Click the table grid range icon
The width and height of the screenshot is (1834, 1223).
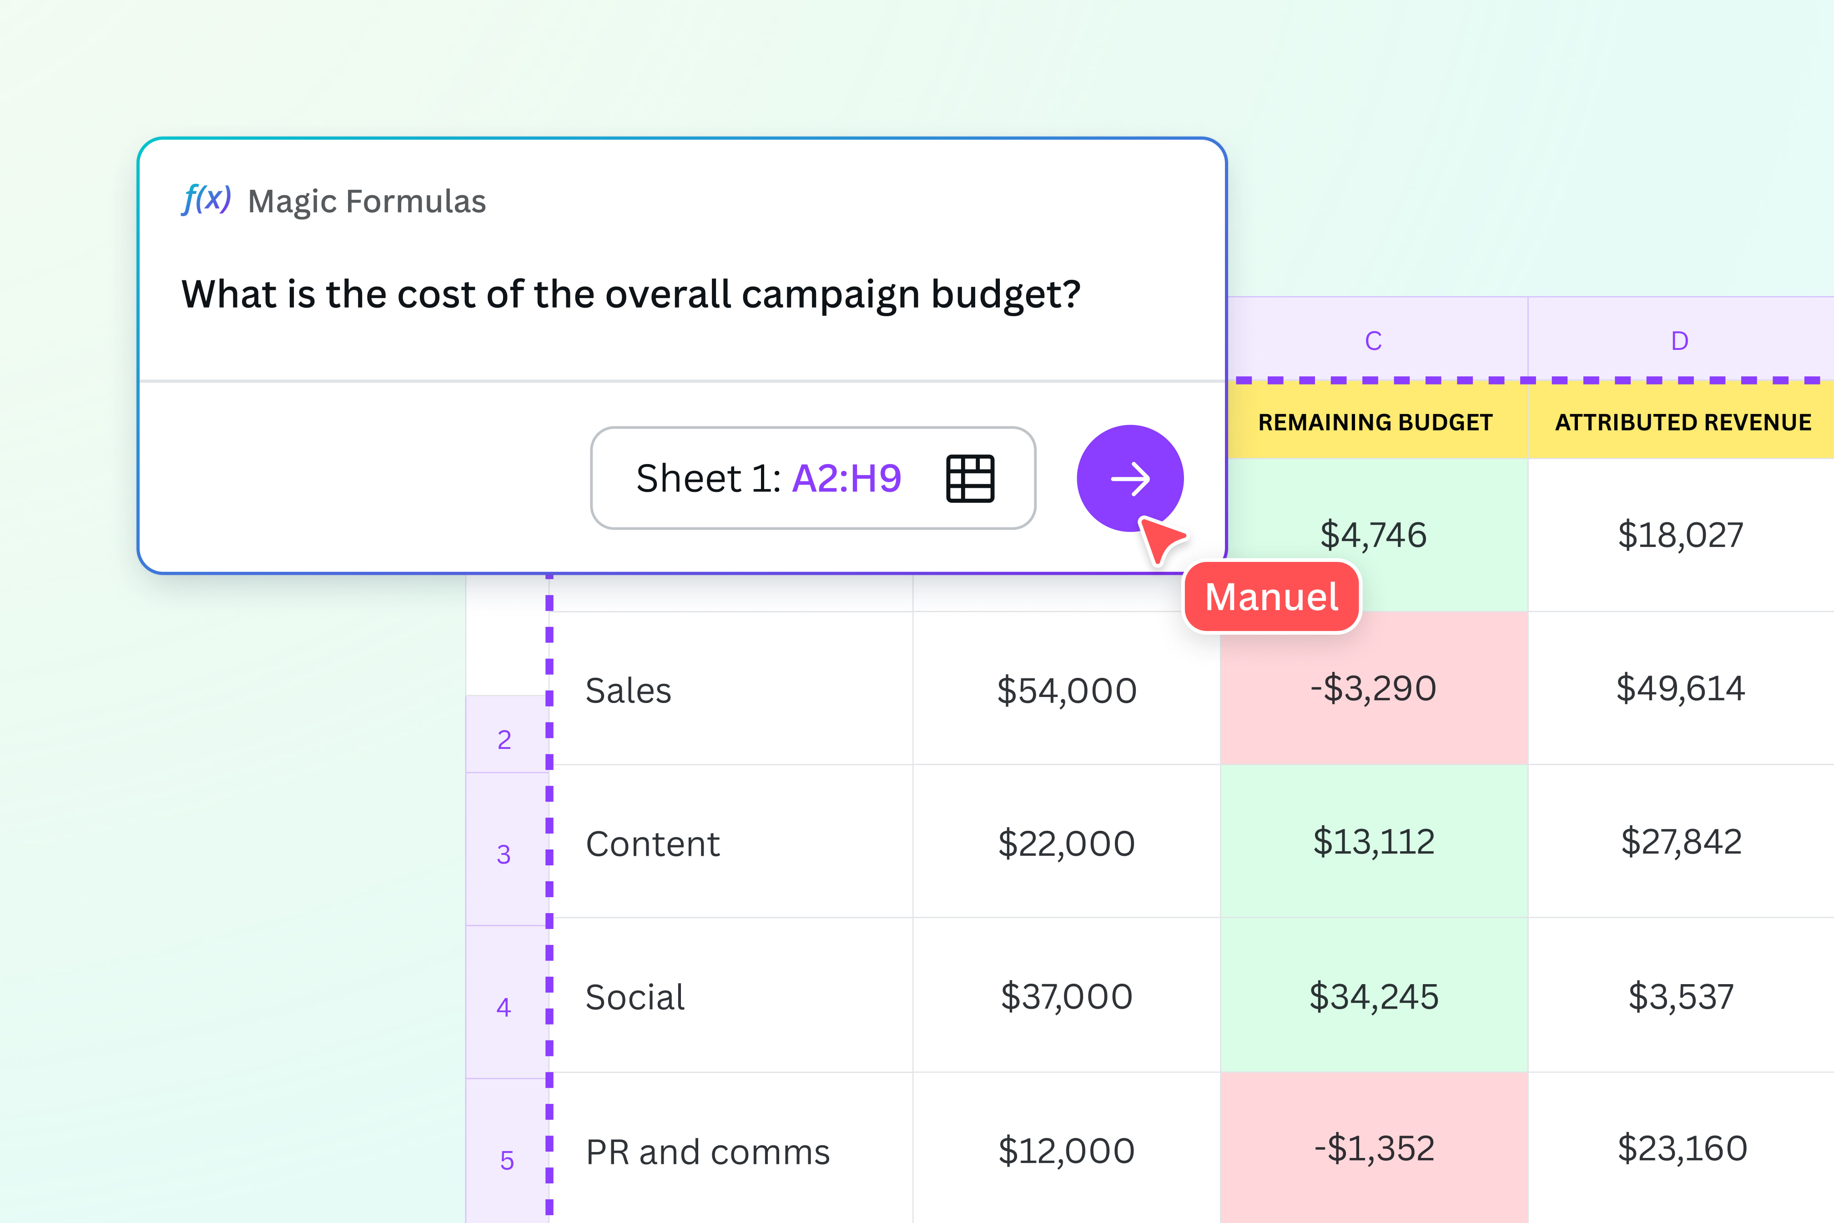969,478
